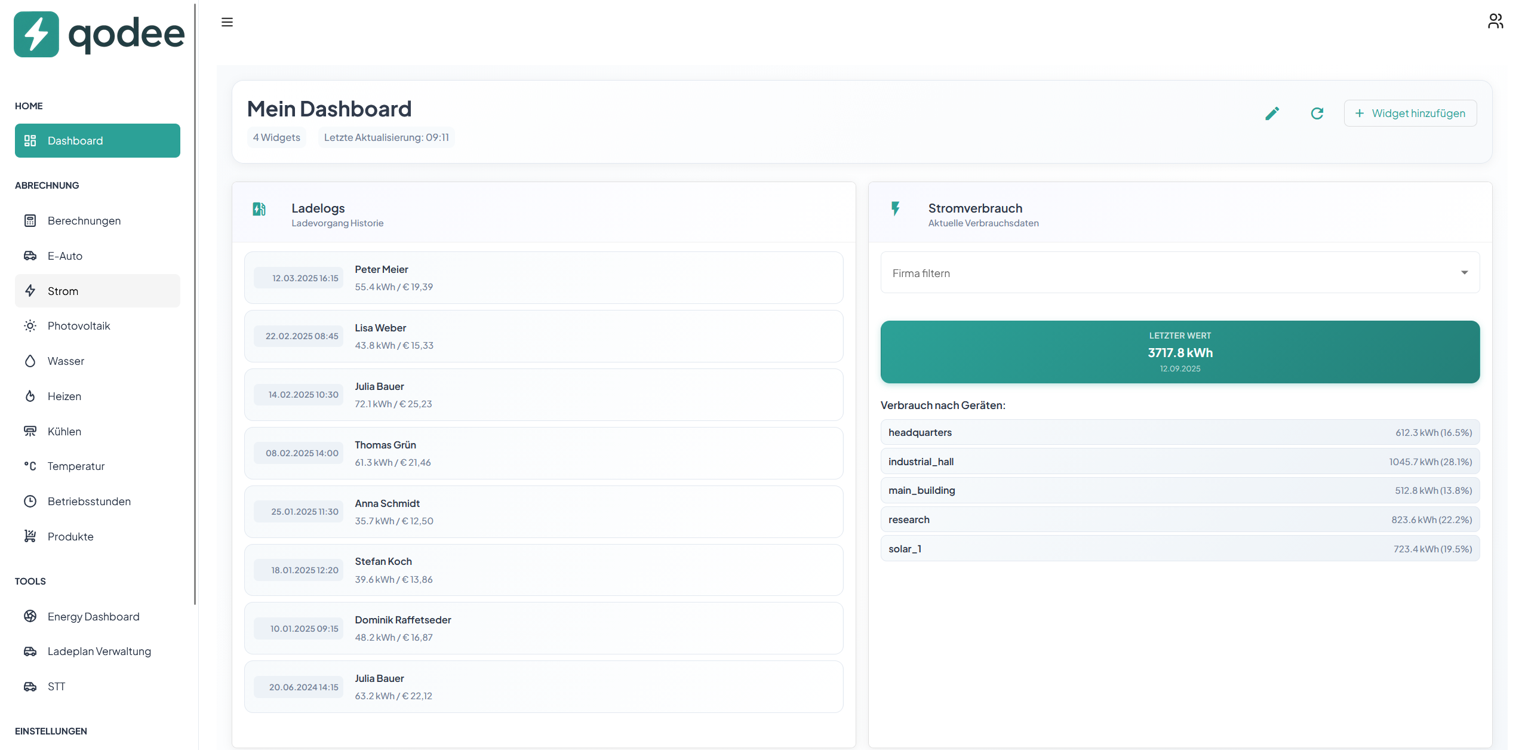Expand the company filter arrow
Viewport: 1522px width, 750px height.
tap(1464, 273)
